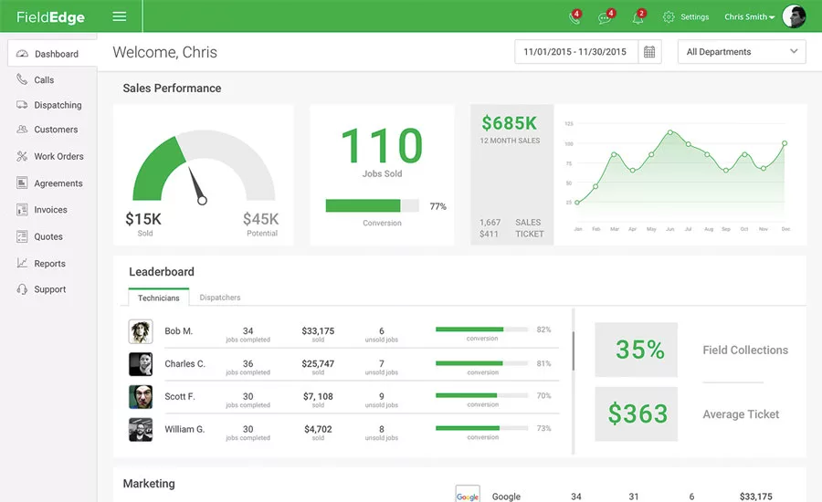Click the Work Orders tools icon
The width and height of the screenshot is (822, 502).
(22, 156)
